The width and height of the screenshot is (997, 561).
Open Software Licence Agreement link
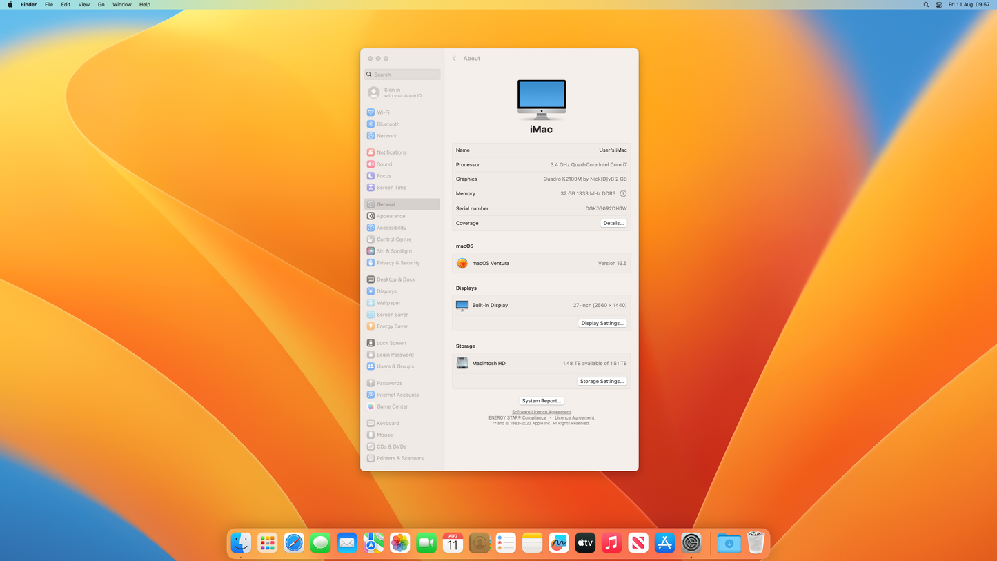click(x=542, y=412)
